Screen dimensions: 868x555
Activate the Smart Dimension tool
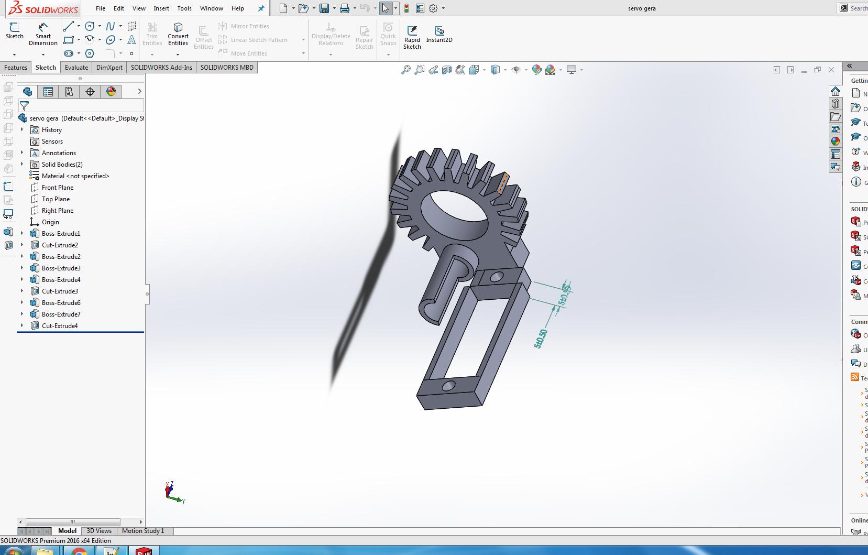(x=43, y=34)
